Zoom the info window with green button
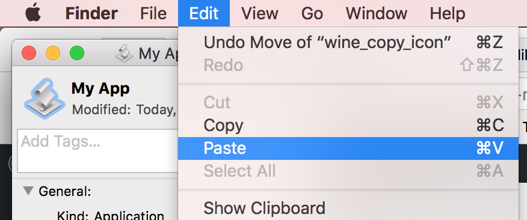 click(x=77, y=53)
